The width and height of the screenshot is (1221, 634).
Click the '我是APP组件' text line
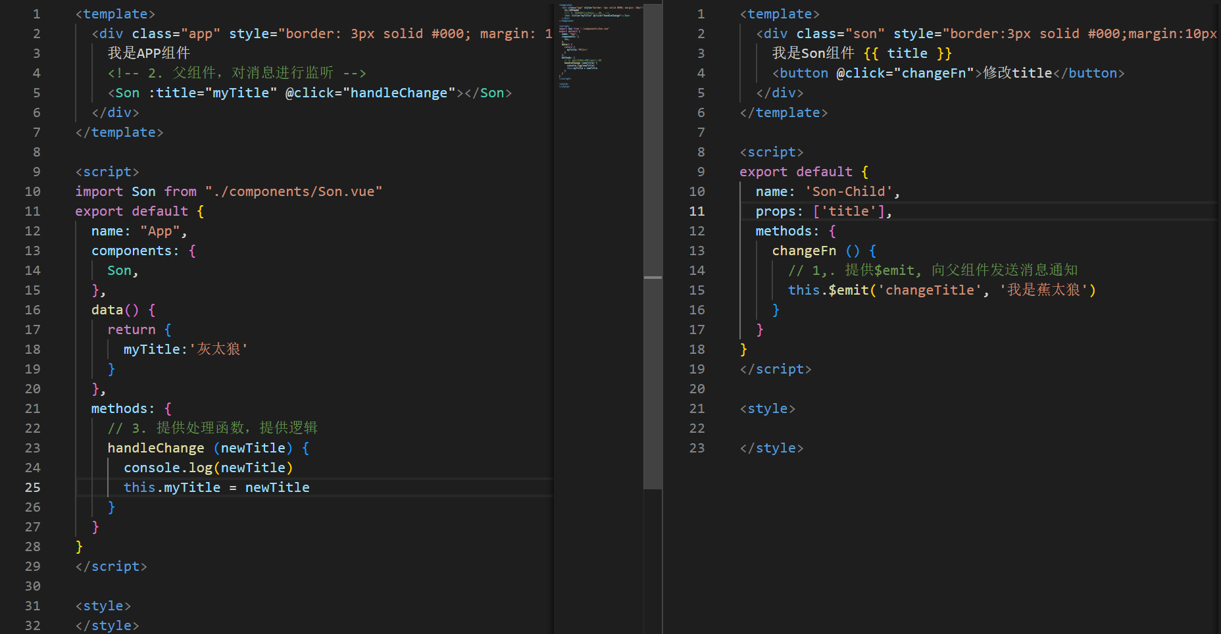tap(149, 53)
